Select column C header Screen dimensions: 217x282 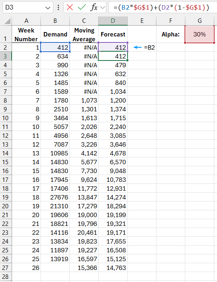point(84,21)
